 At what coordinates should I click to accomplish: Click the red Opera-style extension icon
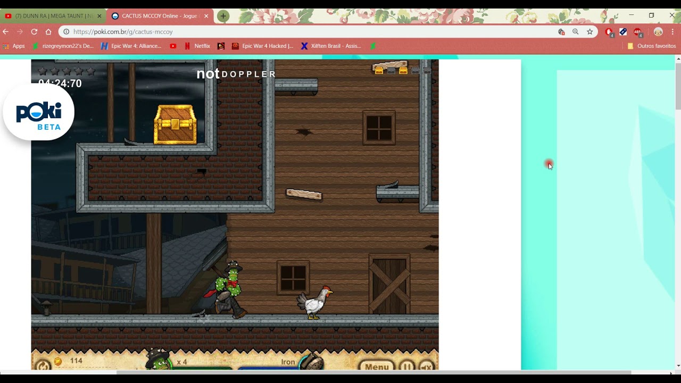pyautogui.click(x=609, y=32)
